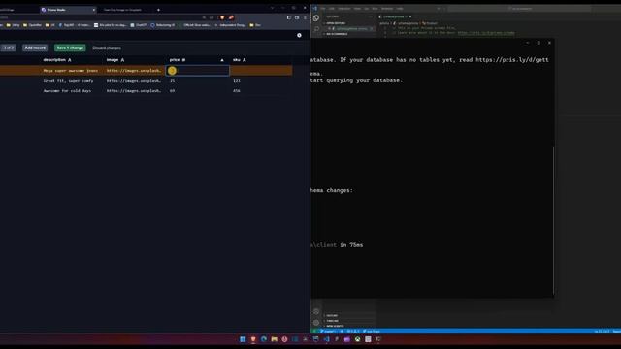
Task: Open Windows Start menu
Action: (x=243, y=339)
